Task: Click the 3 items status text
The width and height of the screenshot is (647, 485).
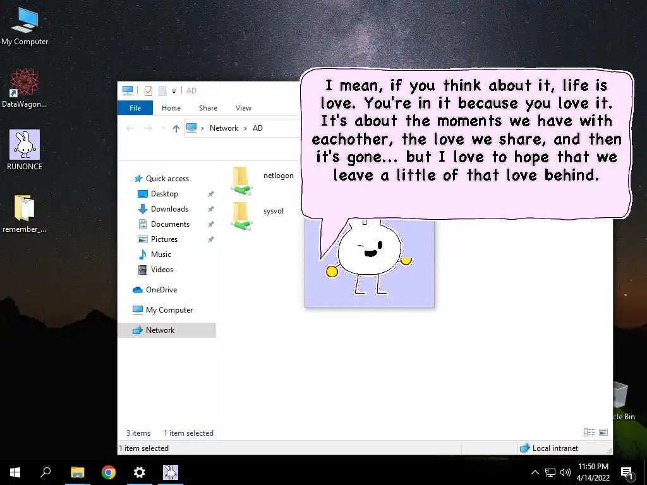Action: [138, 433]
